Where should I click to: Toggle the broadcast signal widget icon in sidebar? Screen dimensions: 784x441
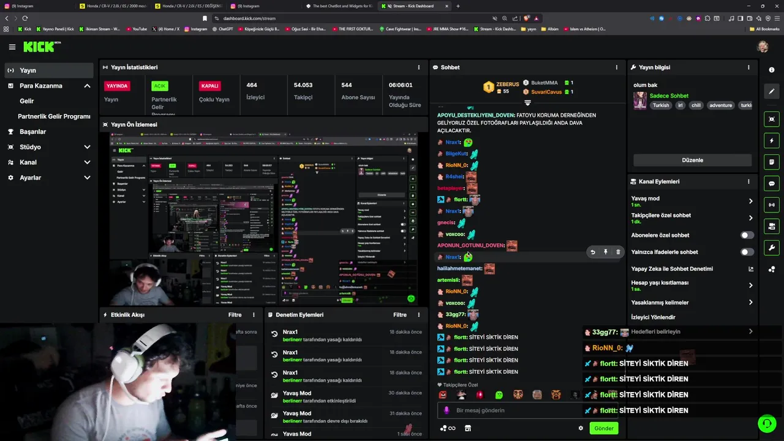[x=772, y=205]
